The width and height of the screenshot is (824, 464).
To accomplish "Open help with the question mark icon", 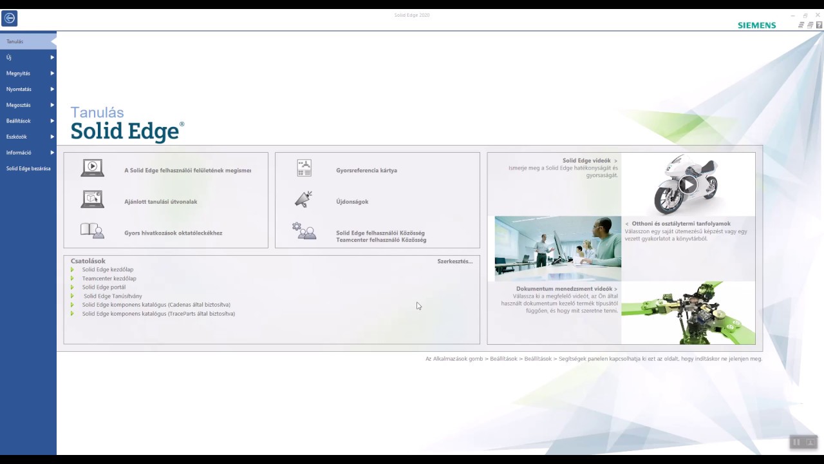I will click(819, 25).
